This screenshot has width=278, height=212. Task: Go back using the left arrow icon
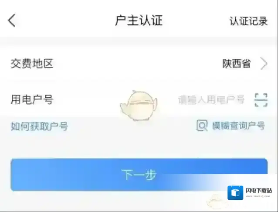tap(12, 21)
